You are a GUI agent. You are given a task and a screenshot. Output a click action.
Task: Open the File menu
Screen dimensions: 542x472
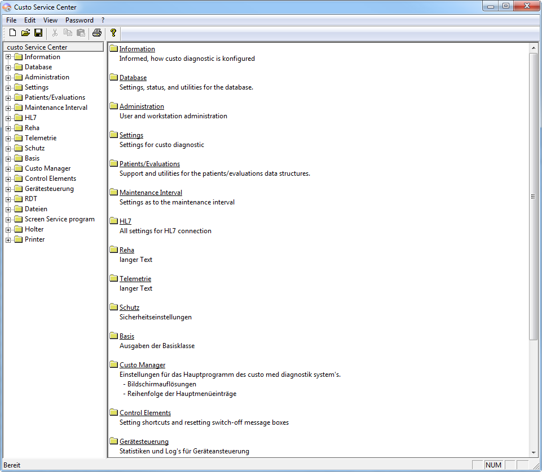11,20
